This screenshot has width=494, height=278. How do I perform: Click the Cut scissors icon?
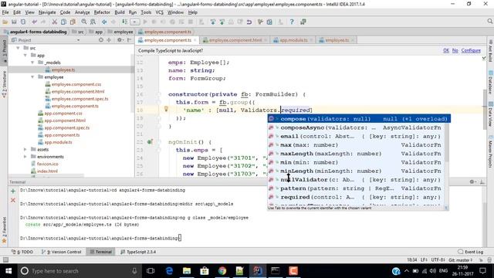tap(55, 22)
